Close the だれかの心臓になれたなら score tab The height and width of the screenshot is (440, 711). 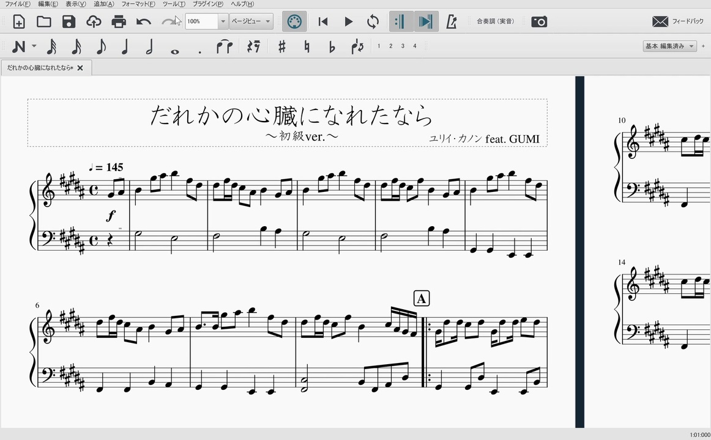click(80, 68)
